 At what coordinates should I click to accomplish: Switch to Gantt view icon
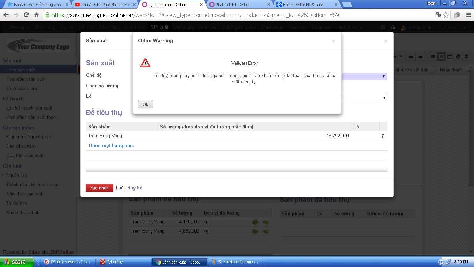coord(466,57)
